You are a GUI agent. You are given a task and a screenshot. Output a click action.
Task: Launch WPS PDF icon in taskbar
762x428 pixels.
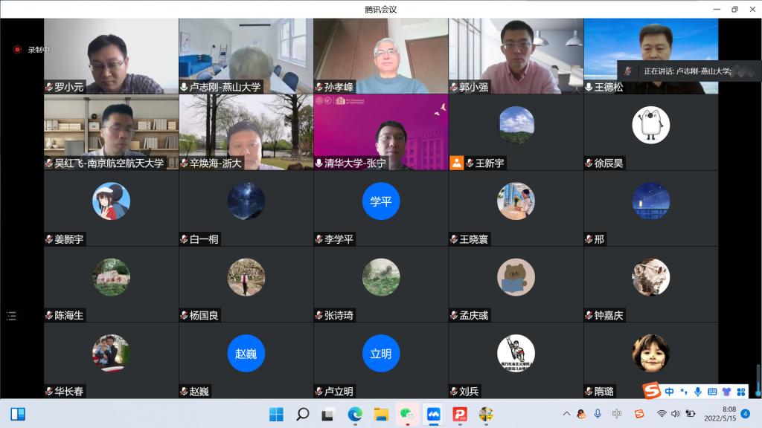click(x=459, y=414)
